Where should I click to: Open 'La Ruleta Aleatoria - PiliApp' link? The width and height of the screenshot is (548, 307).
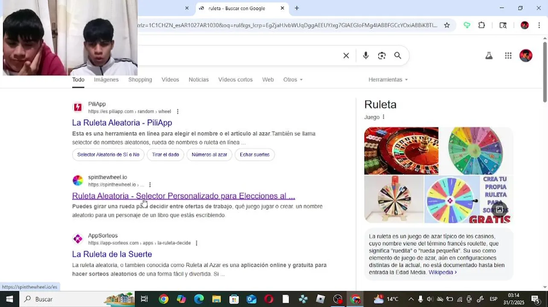point(122,123)
